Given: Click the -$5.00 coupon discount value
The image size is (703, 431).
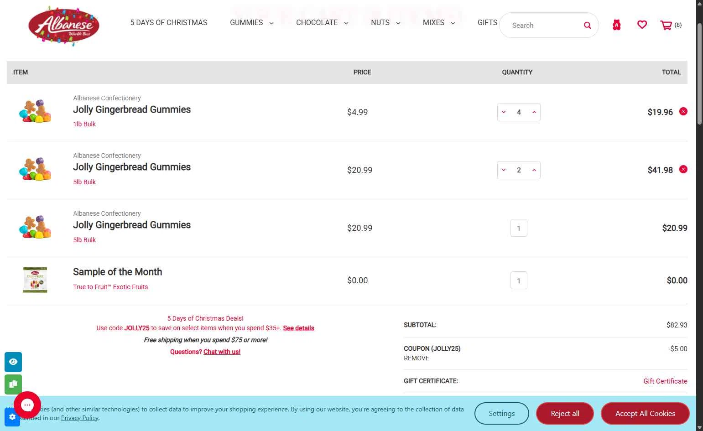Looking at the screenshot, I should 677,349.
